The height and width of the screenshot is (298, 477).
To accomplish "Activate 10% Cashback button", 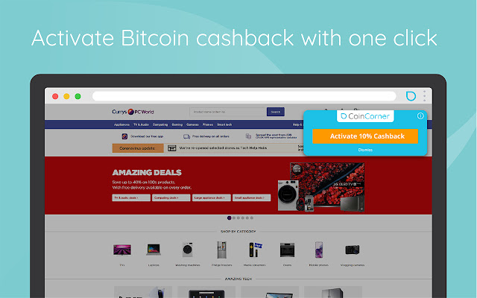I will click(365, 136).
